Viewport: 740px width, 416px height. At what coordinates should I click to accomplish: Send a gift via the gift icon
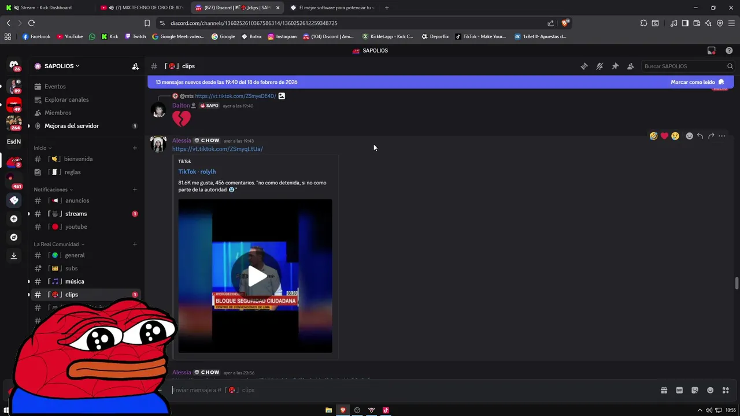(664, 391)
